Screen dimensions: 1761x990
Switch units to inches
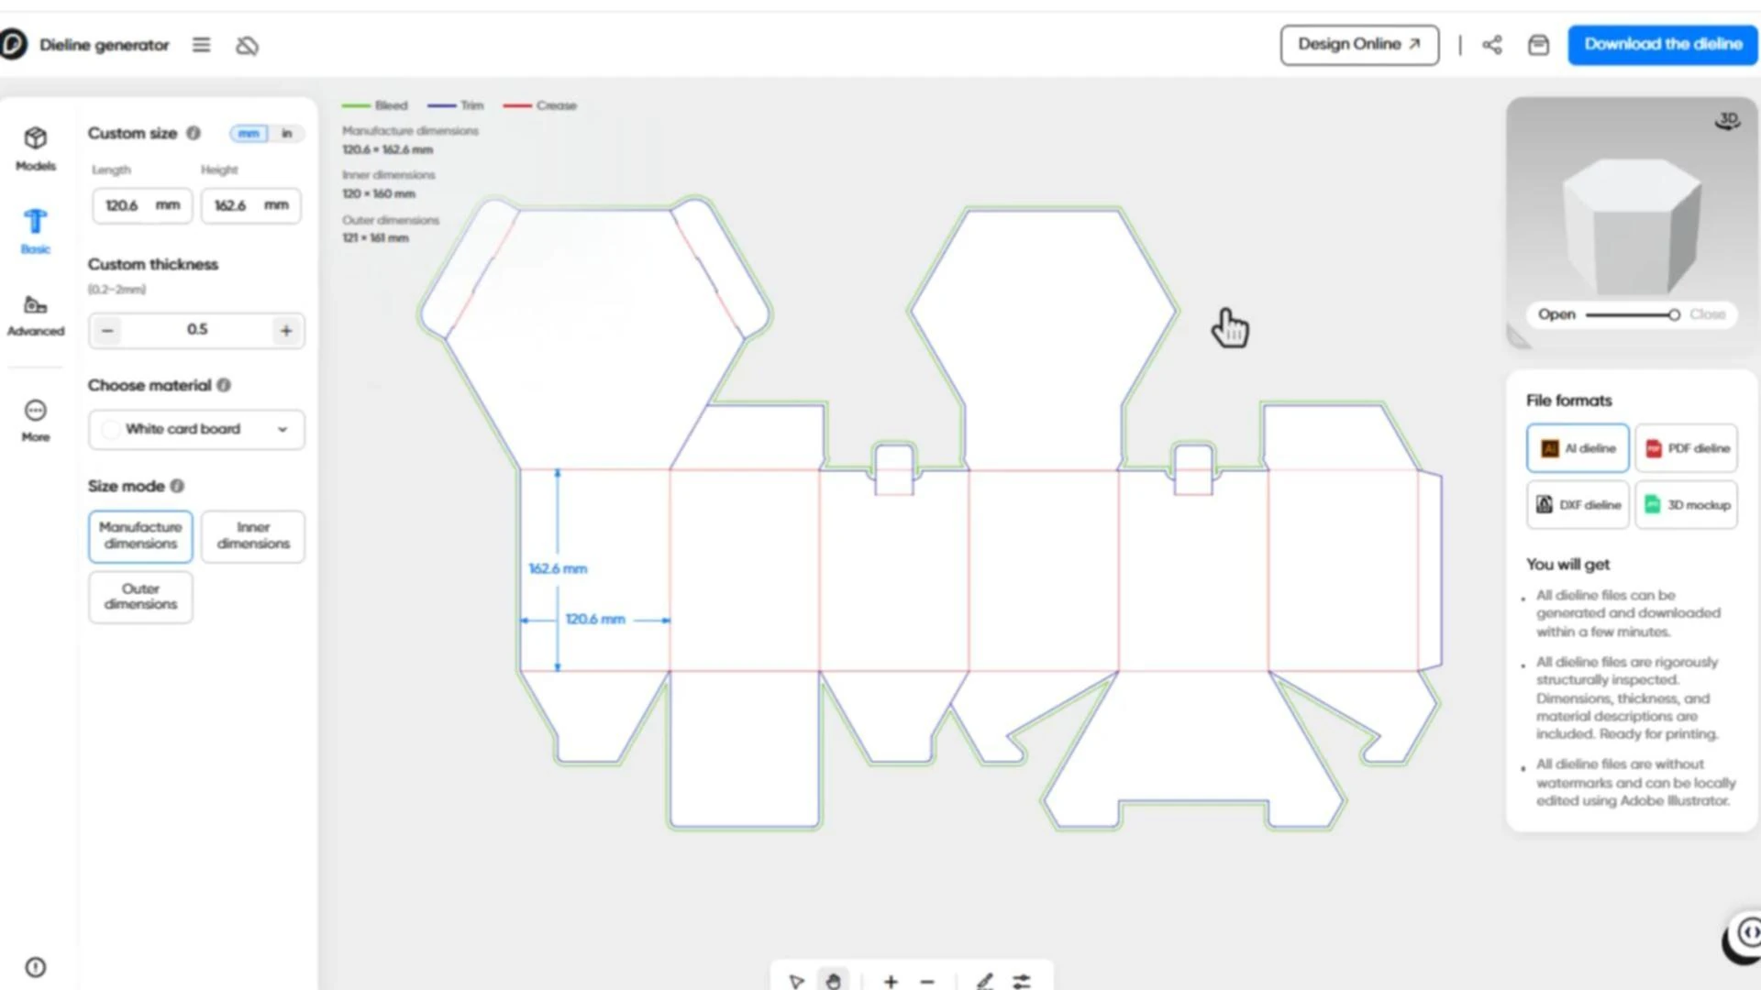[286, 134]
